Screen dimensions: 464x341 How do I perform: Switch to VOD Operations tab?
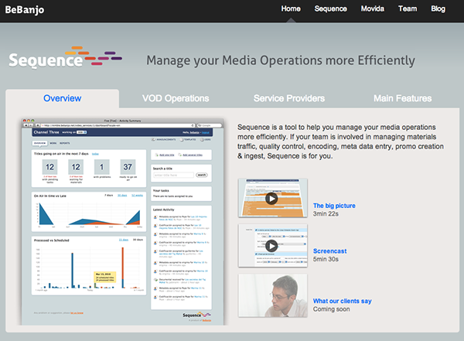point(176,98)
